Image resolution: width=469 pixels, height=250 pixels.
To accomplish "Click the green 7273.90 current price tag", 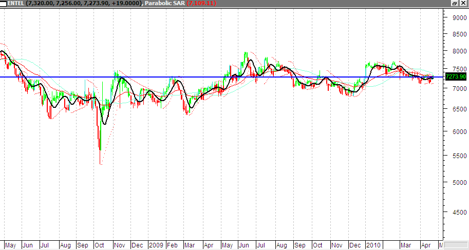I will pyautogui.click(x=455, y=77).
